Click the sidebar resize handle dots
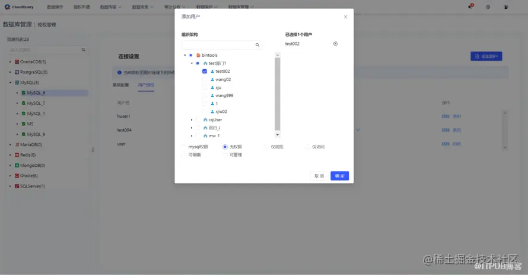The width and height of the screenshot is (528, 275). click(x=93, y=150)
